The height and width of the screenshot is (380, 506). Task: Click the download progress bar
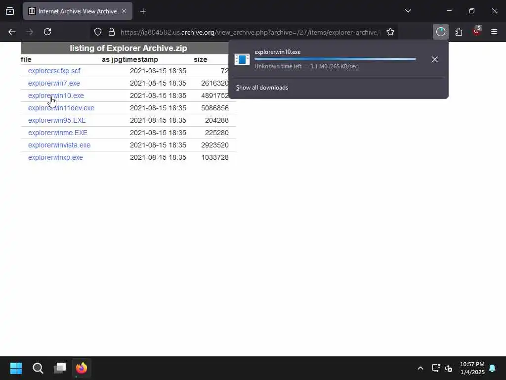click(x=335, y=59)
